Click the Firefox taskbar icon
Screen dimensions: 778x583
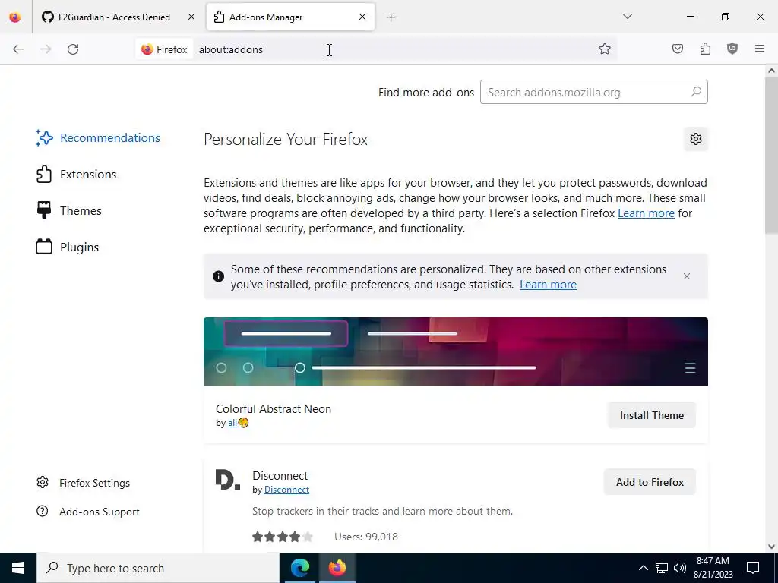337,568
